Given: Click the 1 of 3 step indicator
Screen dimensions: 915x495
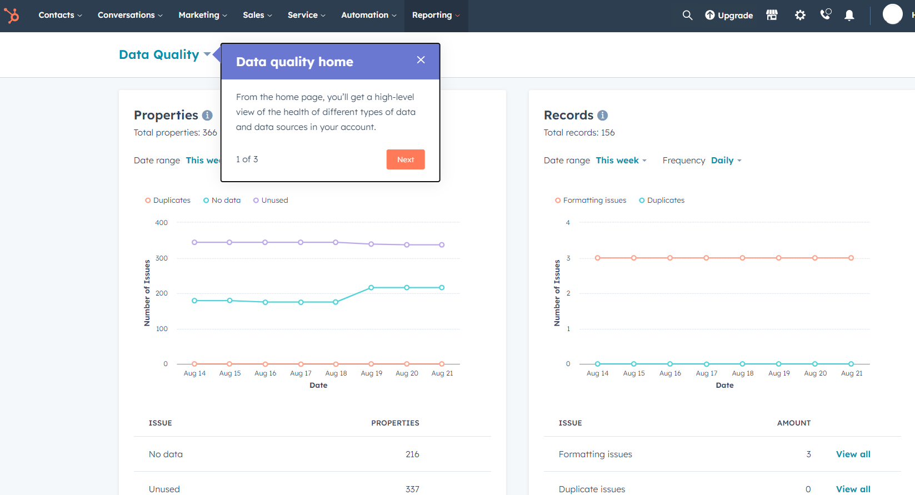Looking at the screenshot, I should coord(247,159).
